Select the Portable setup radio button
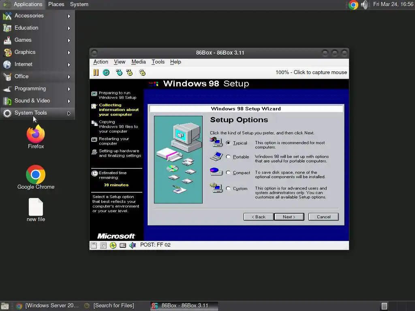 click(228, 157)
